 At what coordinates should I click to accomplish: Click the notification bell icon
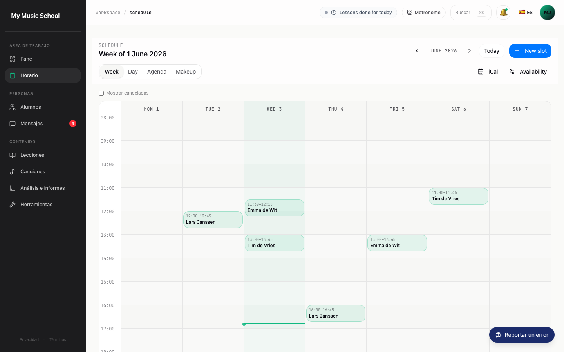503,13
